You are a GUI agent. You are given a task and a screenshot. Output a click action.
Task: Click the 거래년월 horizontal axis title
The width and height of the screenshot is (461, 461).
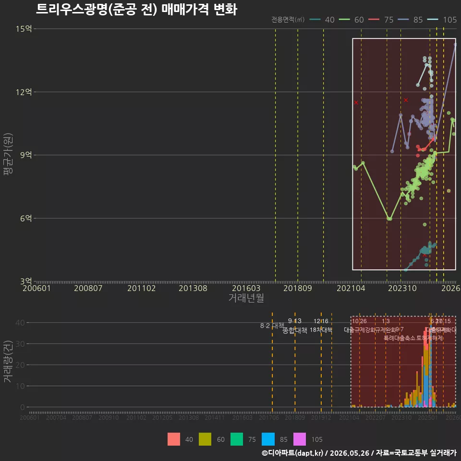coord(246,298)
